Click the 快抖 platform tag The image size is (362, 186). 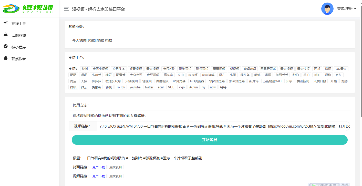(85, 69)
